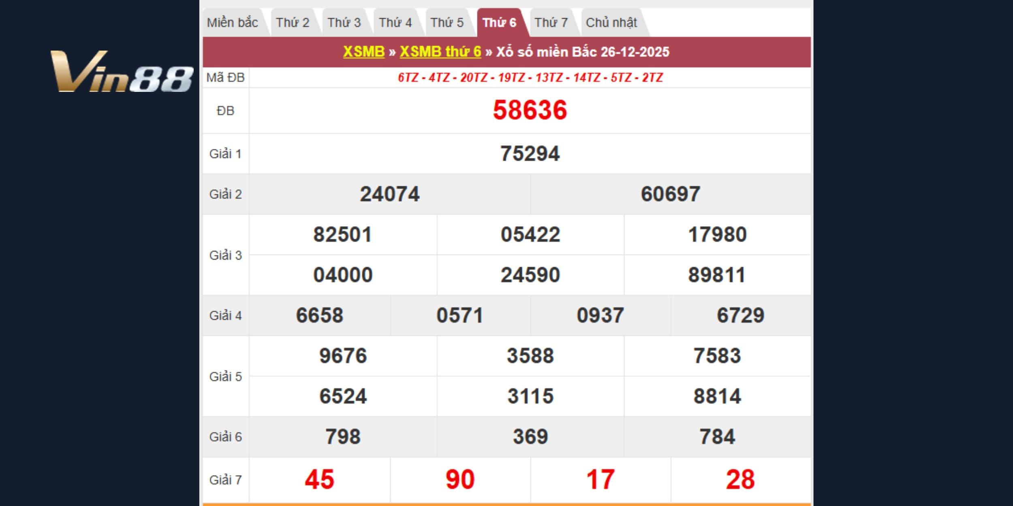Switch to the Miền bắc tab

click(x=232, y=23)
